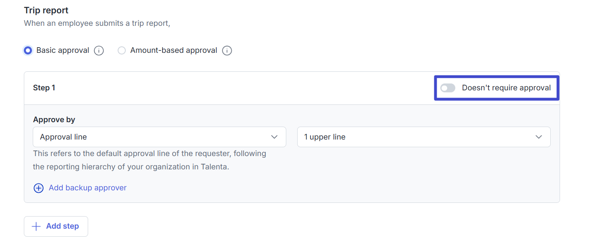Select the Basic approval radio button
596x246 pixels.
(x=28, y=51)
